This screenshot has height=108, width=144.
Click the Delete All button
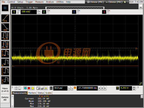pyautogui.click(x=5, y=98)
